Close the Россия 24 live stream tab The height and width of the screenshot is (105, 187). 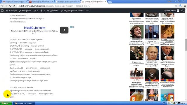pyautogui.click(x=53, y=2)
